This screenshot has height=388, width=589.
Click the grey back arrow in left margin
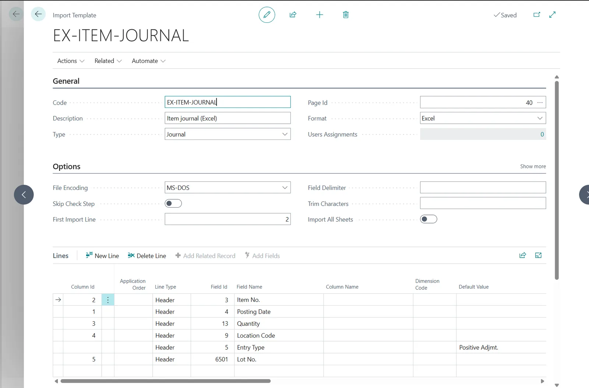(16, 14)
